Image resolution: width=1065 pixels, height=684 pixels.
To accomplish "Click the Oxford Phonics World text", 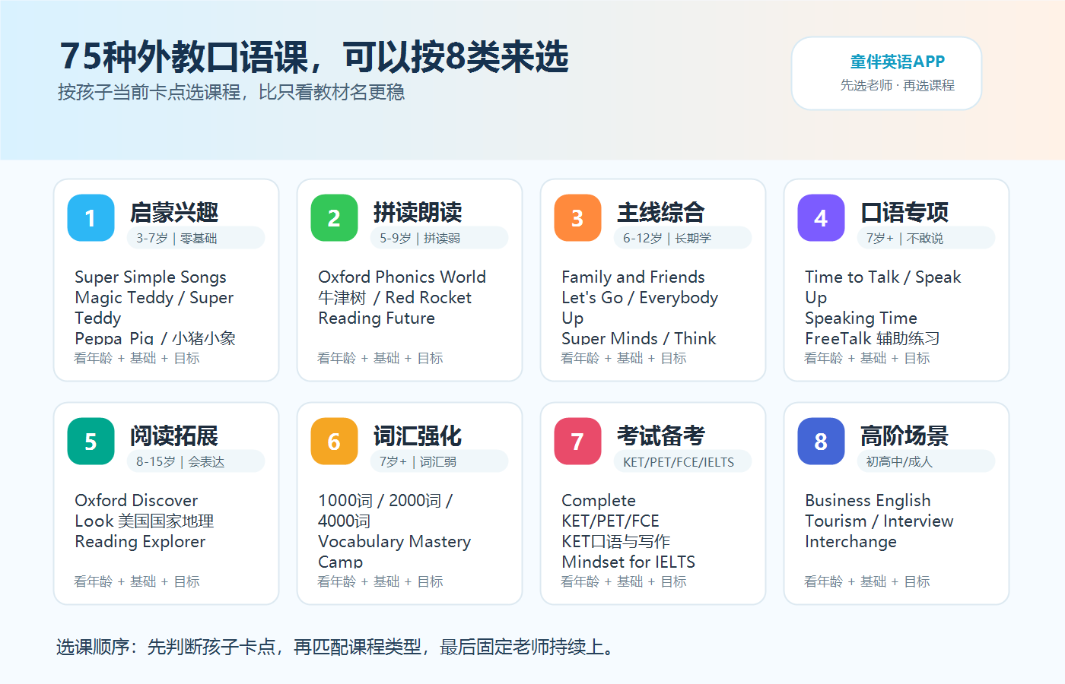I will (x=402, y=277).
